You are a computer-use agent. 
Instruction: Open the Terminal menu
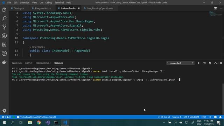click(59, 2)
